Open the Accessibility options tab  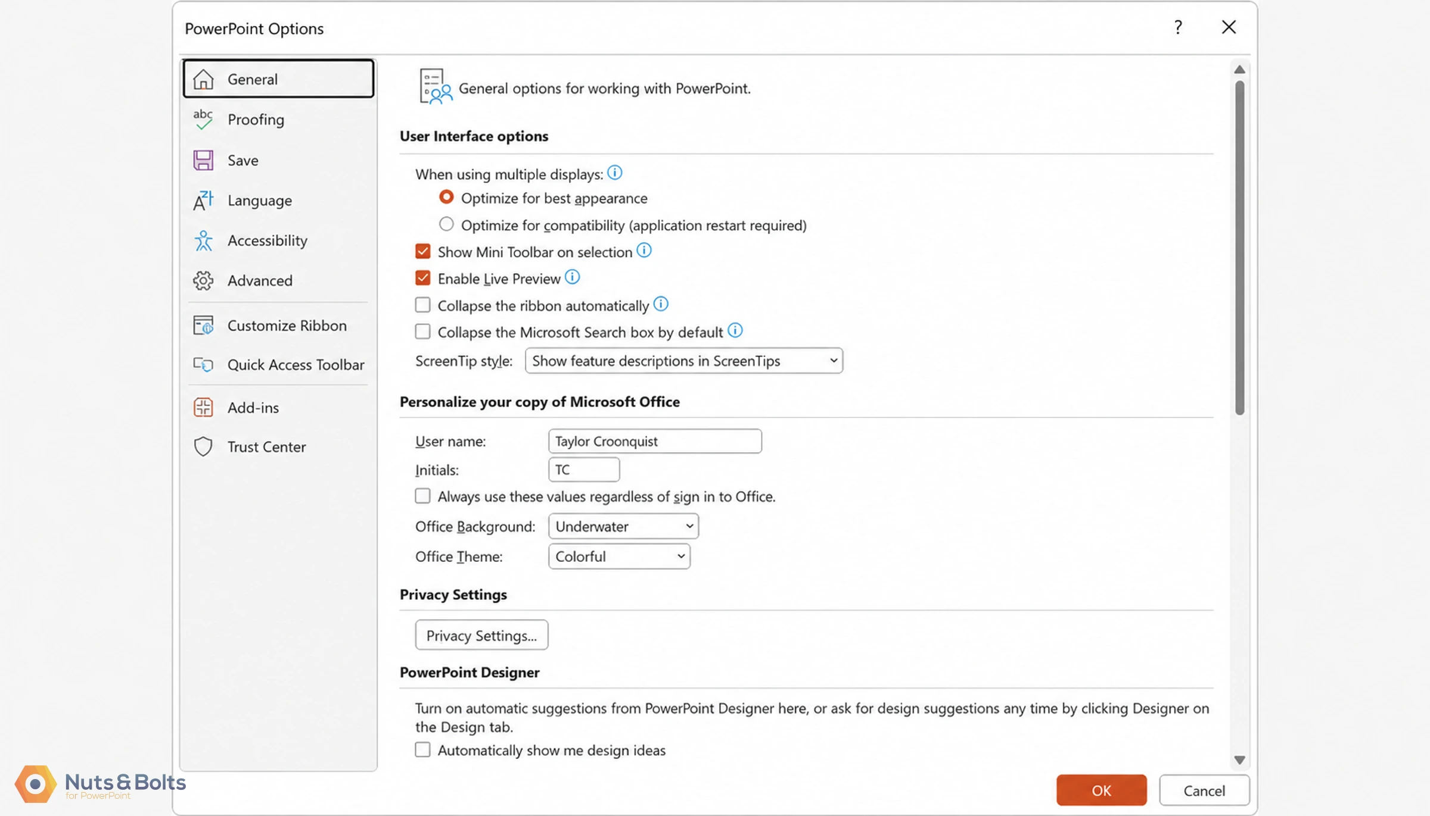[278, 240]
